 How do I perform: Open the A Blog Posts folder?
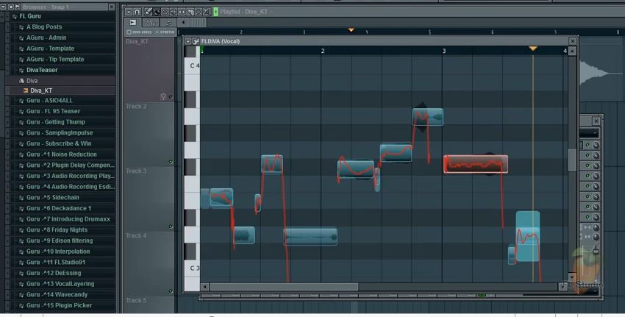point(44,27)
